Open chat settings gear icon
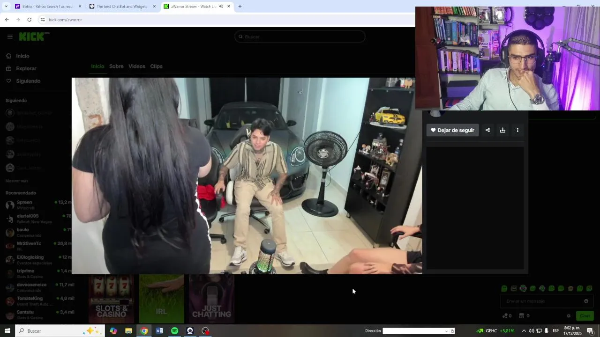The width and height of the screenshot is (600, 337). 569,316
